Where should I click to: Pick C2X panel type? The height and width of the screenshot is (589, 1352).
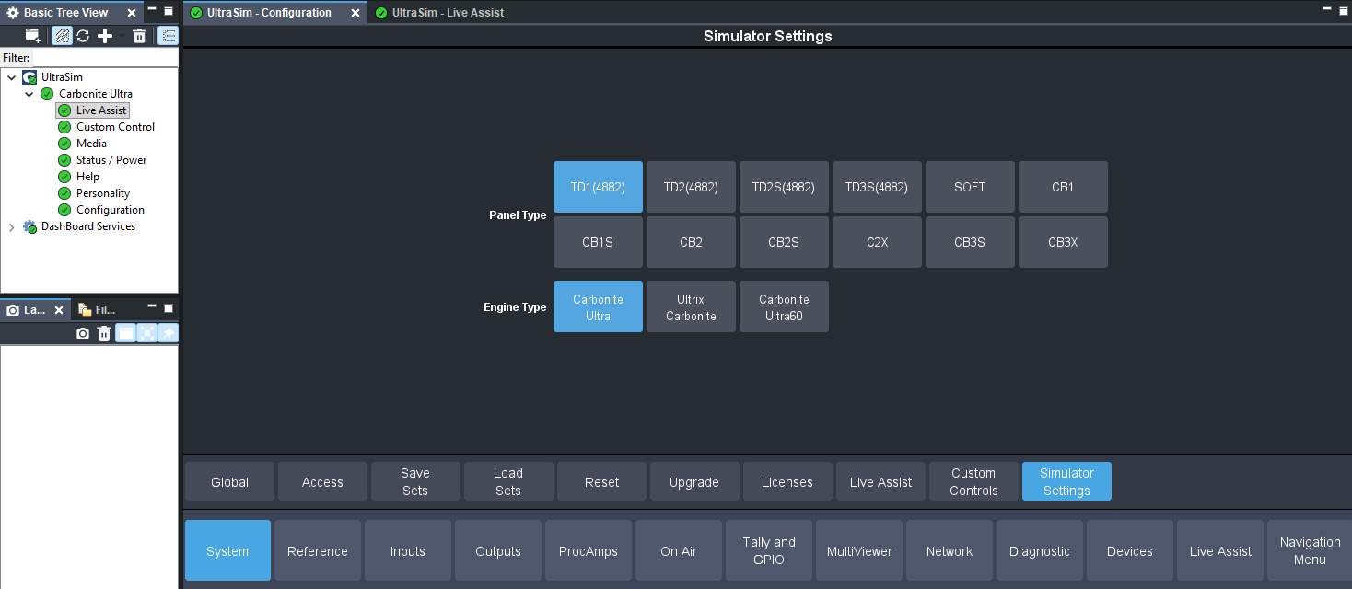[877, 242]
